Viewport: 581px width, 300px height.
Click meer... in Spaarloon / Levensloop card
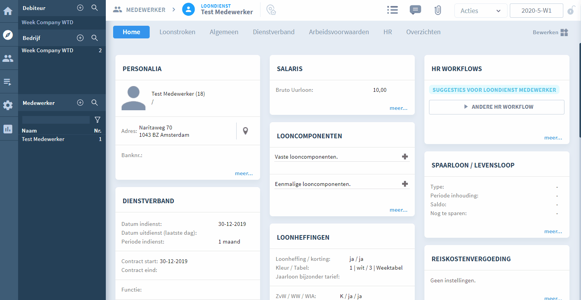[x=553, y=231]
